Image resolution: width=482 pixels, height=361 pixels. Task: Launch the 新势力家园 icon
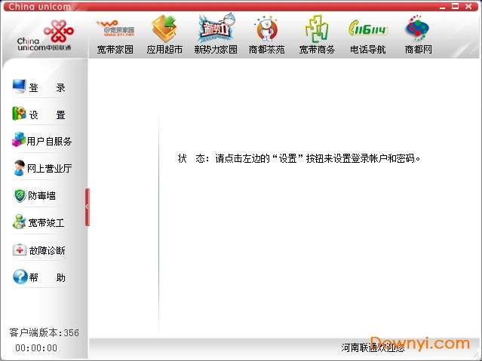(216, 29)
